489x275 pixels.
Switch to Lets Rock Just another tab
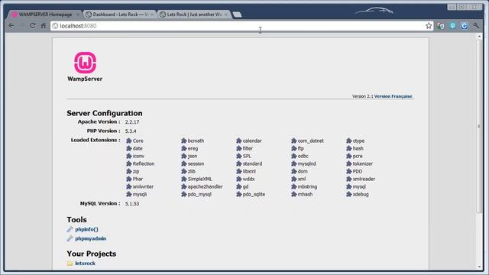click(x=193, y=15)
